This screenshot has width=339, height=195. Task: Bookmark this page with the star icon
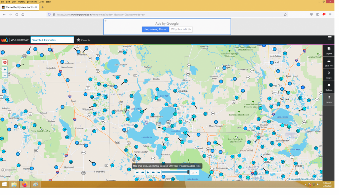click(x=285, y=15)
